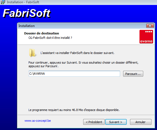
Task: Continue with the Suivant button
Action: coord(116,122)
